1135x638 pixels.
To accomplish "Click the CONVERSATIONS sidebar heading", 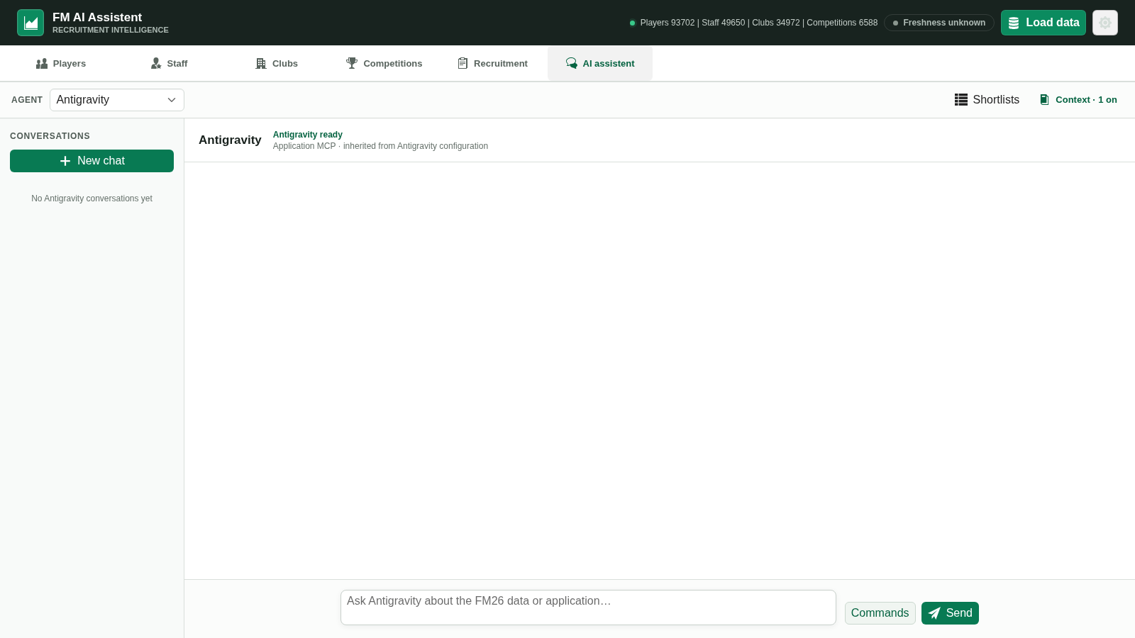I will (x=50, y=136).
